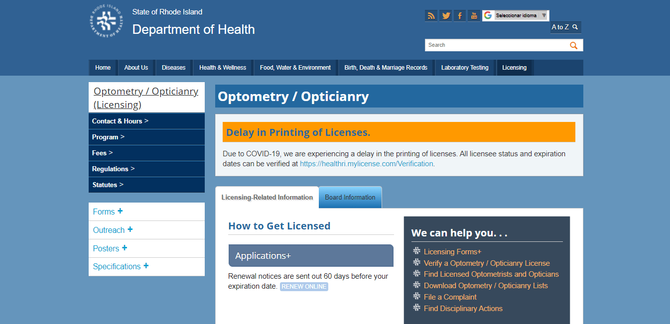Screen dimensions: 670x324
Task: Click the A to Z search icon
Action: [576, 27]
